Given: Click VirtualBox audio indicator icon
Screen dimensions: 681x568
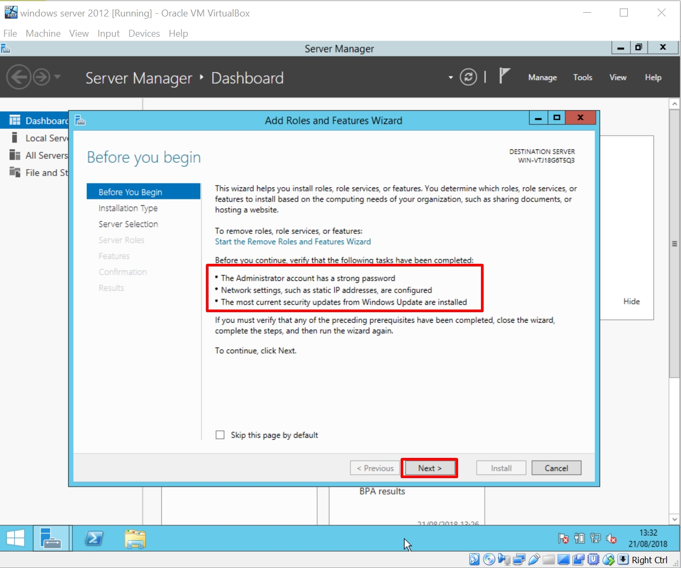Looking at the screenshot, I should pyautogui.click(x=504, y=559).
